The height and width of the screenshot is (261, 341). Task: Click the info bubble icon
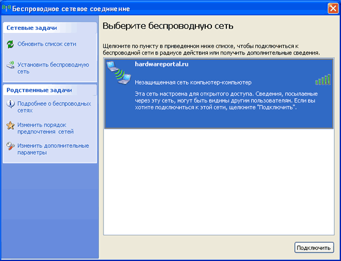click(x=11, y=104)
